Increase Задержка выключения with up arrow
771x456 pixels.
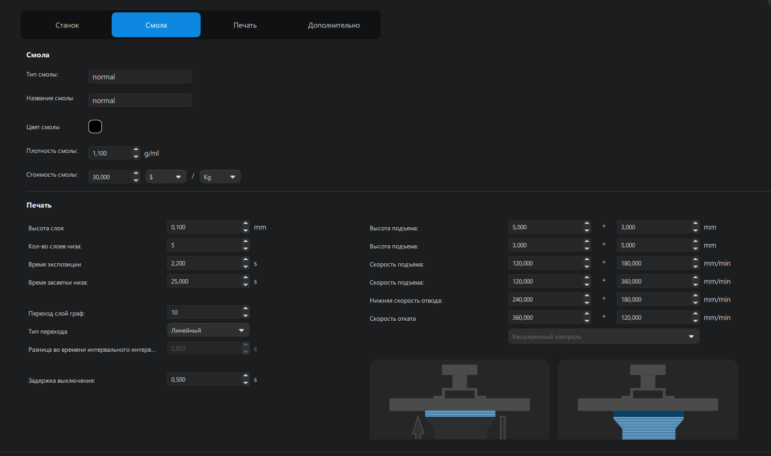pos(246,376)
